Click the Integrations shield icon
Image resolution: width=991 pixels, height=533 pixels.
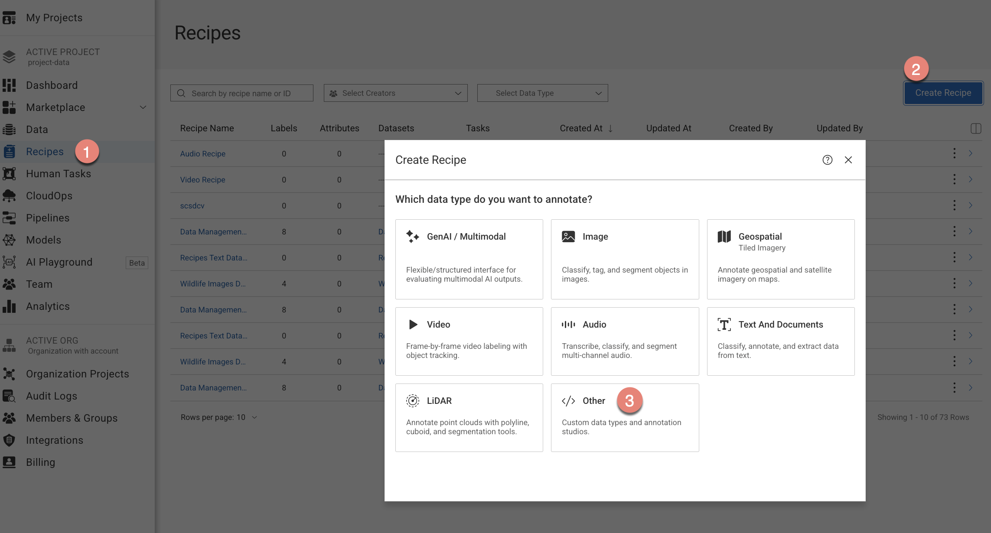point(9,440)
